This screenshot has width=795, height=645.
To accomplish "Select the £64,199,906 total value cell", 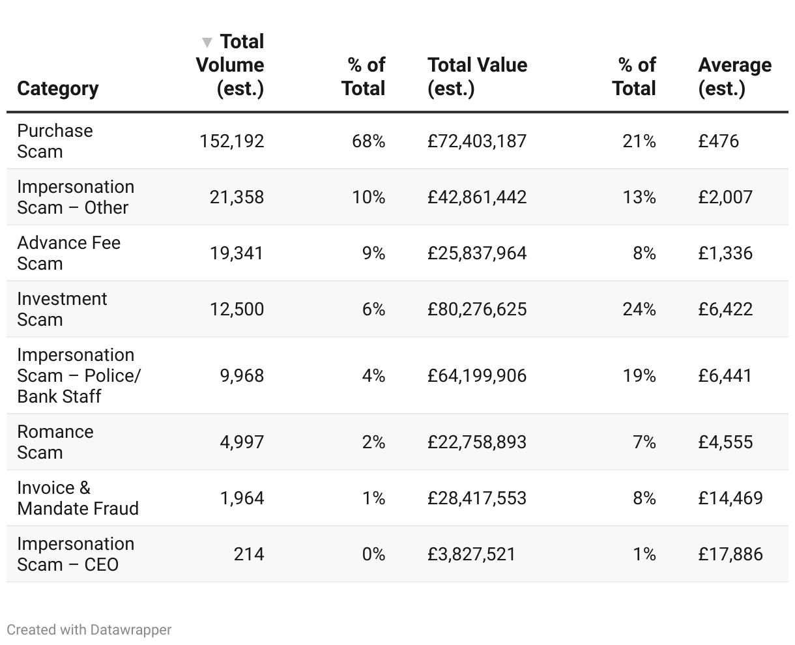I will (x=477, y=375).
